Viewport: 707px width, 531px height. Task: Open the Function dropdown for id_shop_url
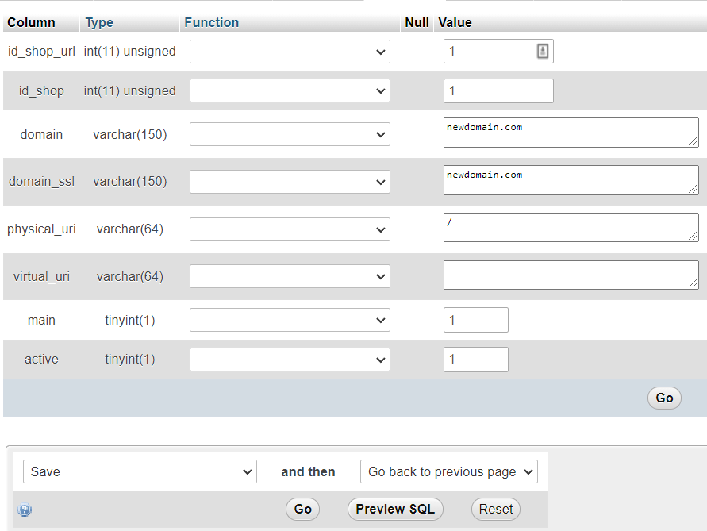point(289,51)
